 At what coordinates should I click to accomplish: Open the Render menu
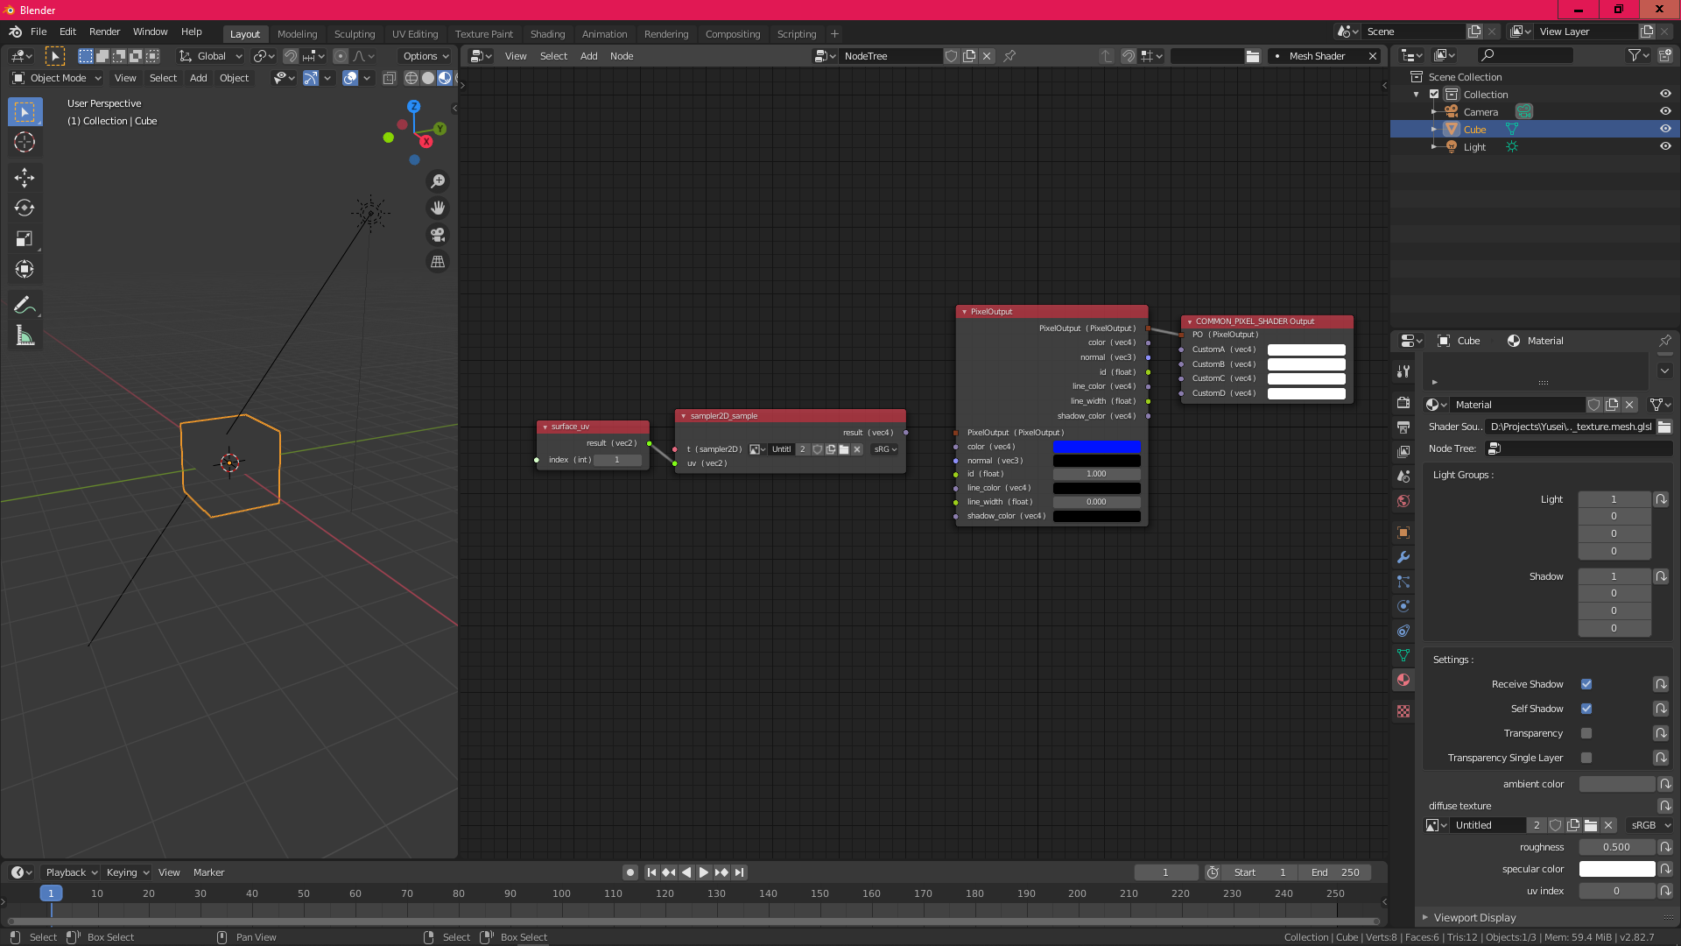104,32
